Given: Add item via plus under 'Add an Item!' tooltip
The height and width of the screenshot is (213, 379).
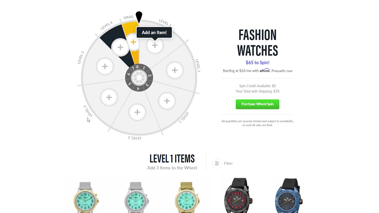Looking at the screenshot, I should (x=155, y=46).
